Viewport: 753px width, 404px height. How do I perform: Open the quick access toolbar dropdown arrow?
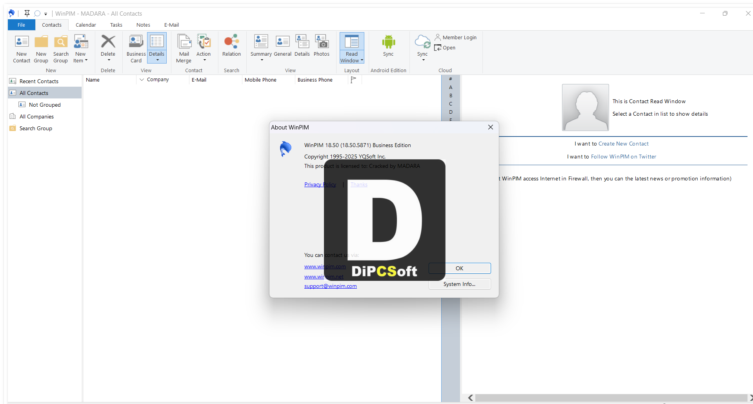(x=46, y=14)
